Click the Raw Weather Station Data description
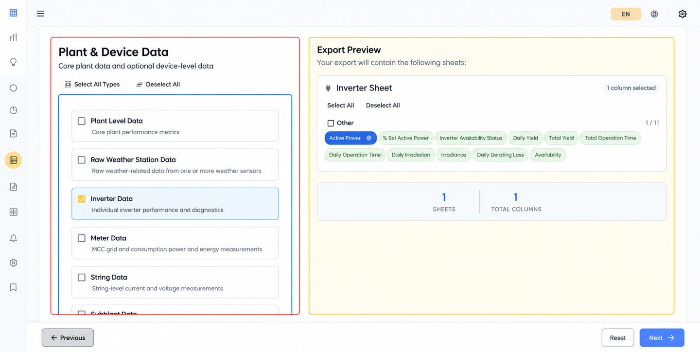Viewport: 700px width, 352px height. [176, 171]
